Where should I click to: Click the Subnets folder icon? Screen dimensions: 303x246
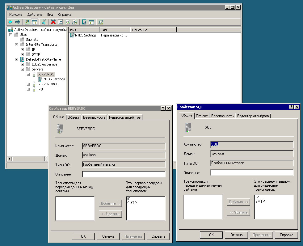click(22, 40)
